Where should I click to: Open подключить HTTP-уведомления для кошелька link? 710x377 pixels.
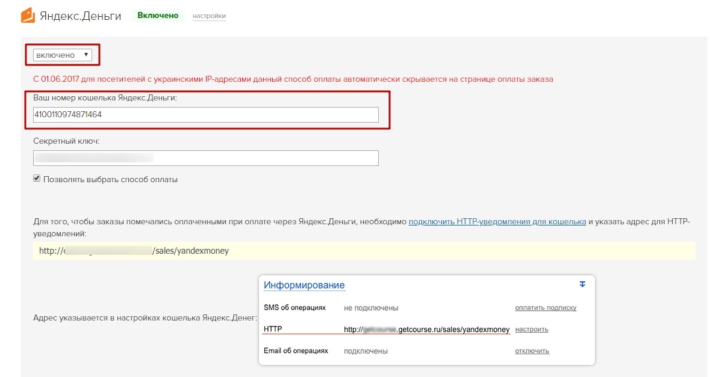pyautogui.click(x=497, y=221)
